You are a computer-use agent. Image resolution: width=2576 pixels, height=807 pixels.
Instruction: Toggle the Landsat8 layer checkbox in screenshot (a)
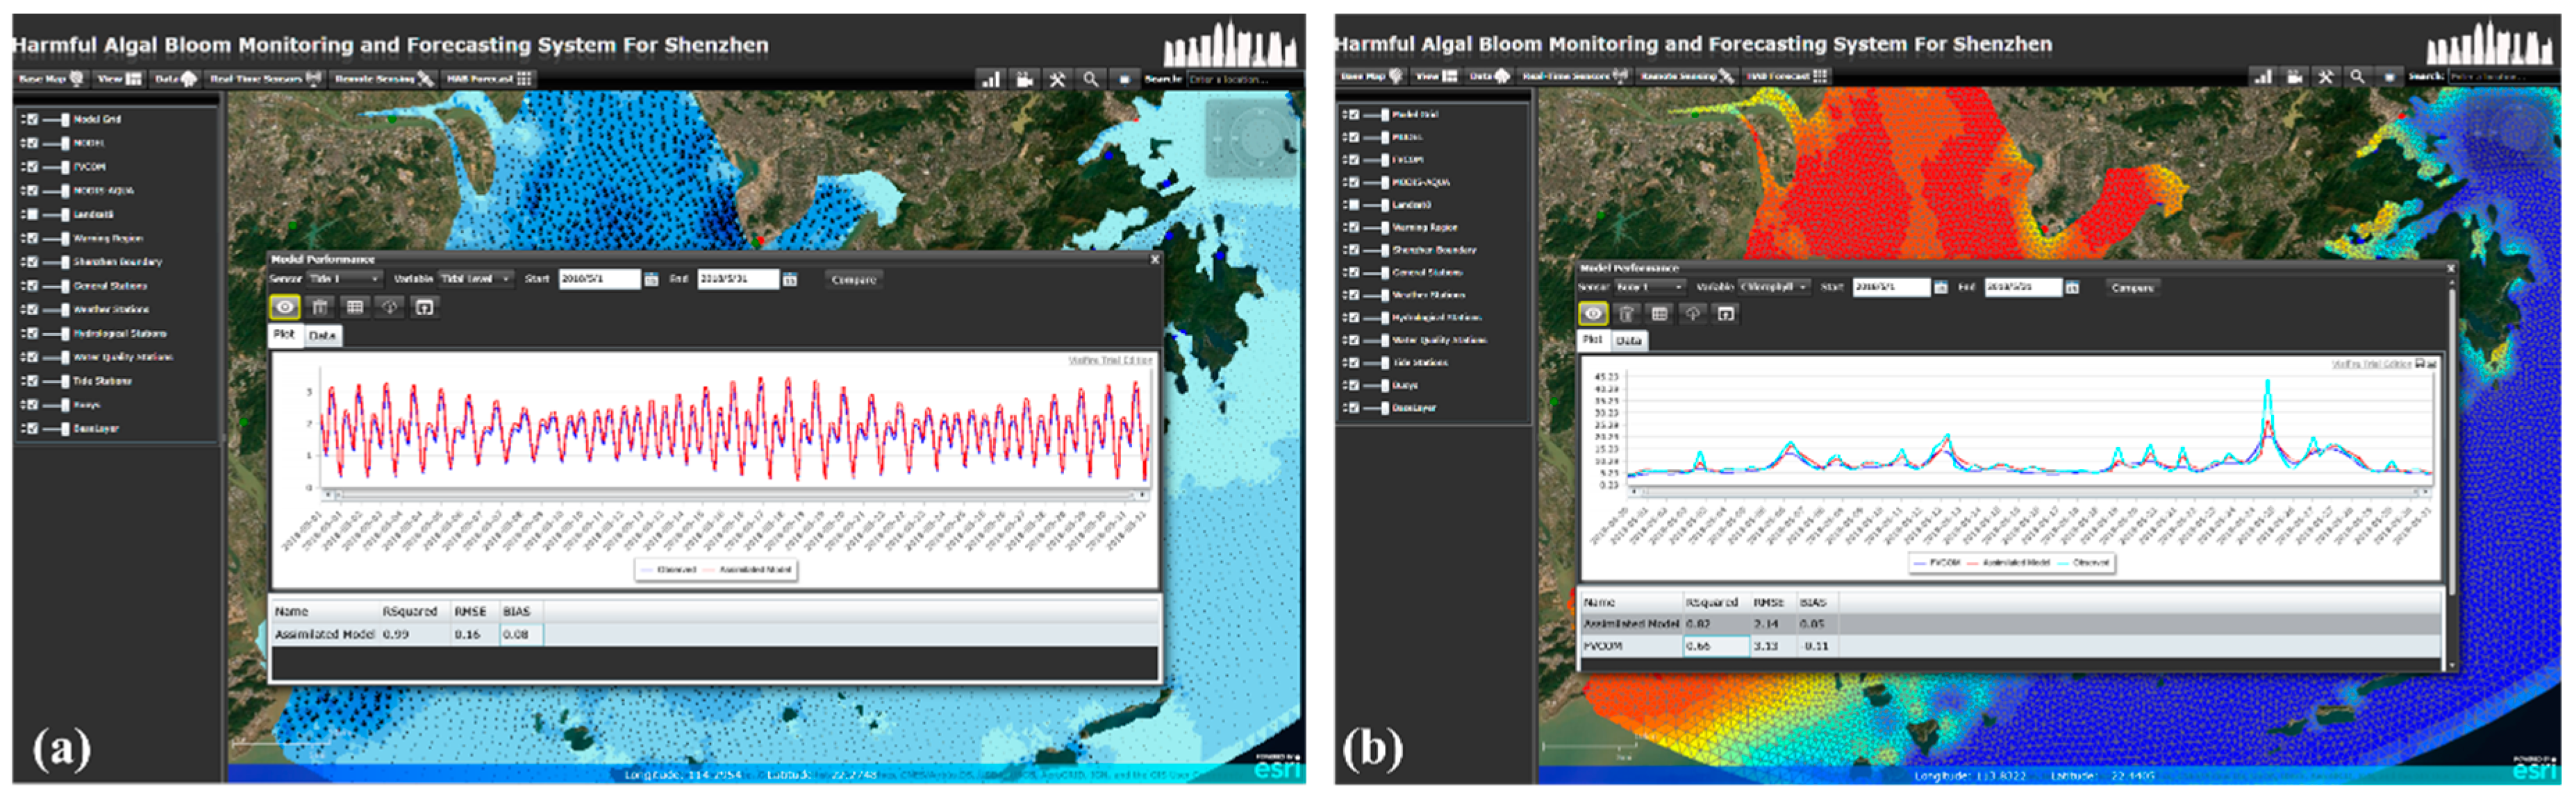coord(32,214)
